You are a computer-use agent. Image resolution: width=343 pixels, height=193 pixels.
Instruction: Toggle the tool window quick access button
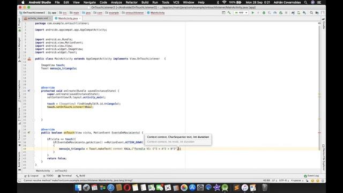[x=20, y=181]
